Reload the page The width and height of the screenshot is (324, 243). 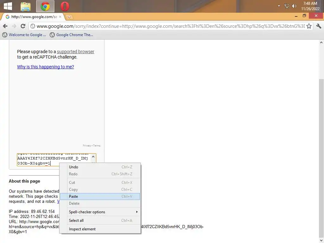coord(23,26)
